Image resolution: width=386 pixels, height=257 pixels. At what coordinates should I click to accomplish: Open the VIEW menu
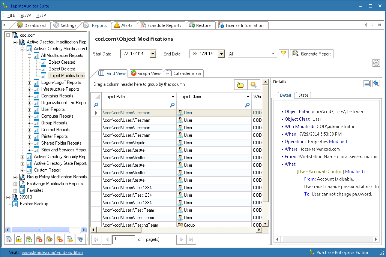click(26, 15)
